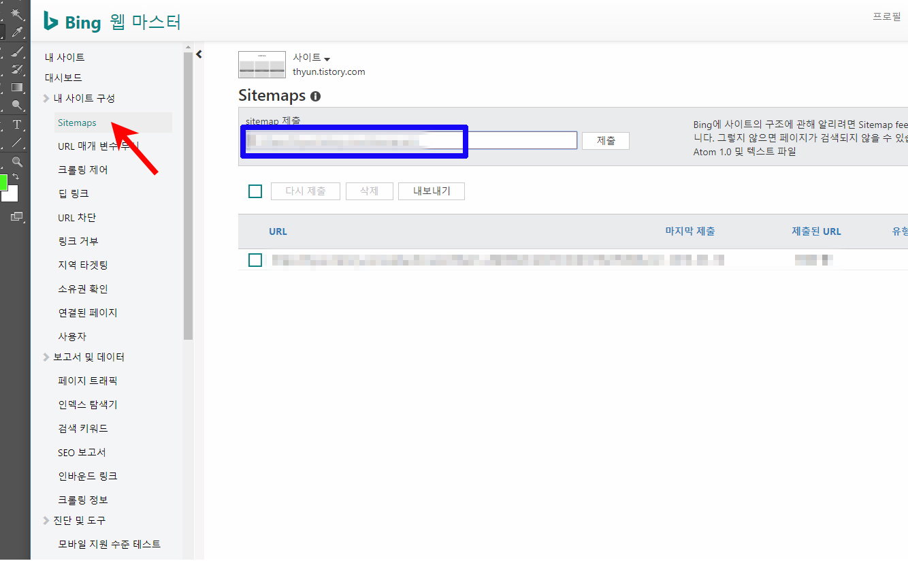Screen dimensions: 908x561
Task: Open the 프로필 link at top right
Action: click(x=887, y=17)
